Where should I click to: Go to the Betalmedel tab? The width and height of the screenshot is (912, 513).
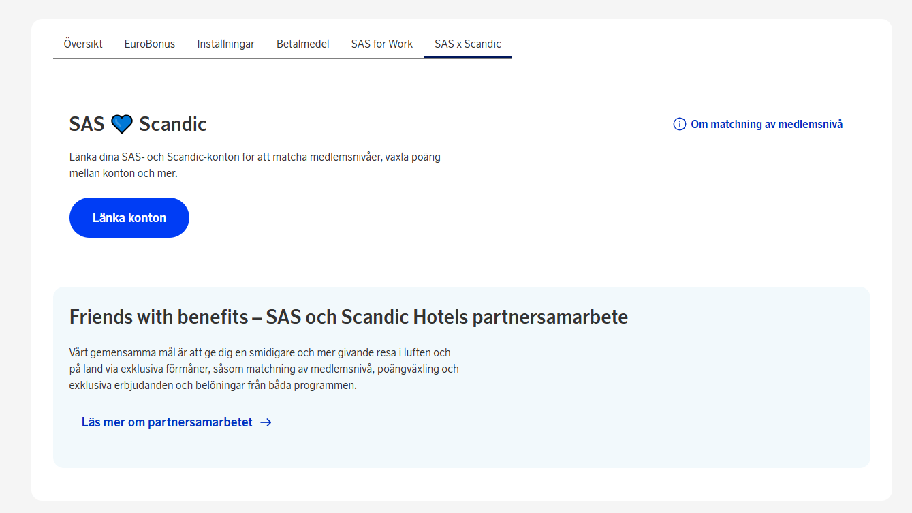[x=302, y=44]
